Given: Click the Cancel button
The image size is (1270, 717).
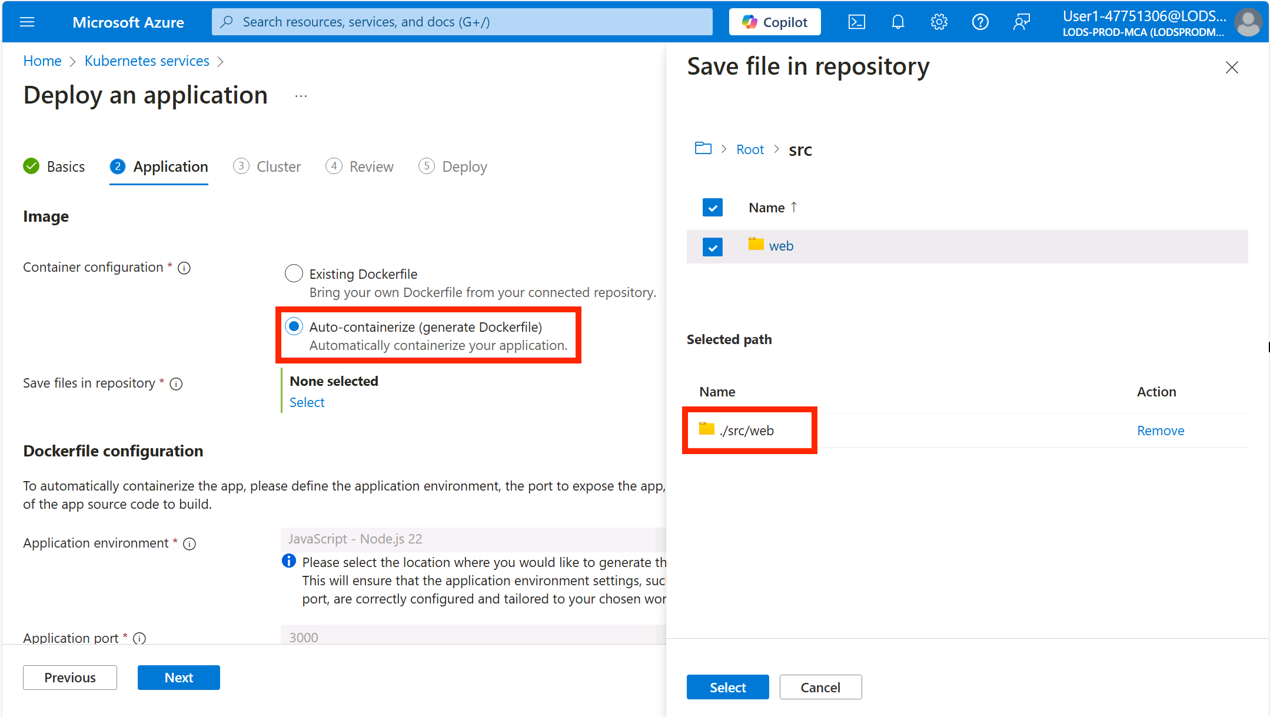Looking at the screenshot, I should coord(820,687).
